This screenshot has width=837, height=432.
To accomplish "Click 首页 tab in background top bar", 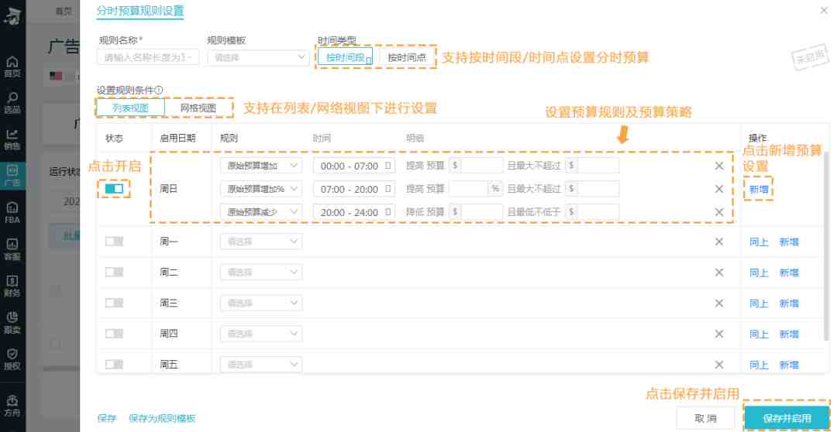I will pyautogui.click(x=64, y=11).
